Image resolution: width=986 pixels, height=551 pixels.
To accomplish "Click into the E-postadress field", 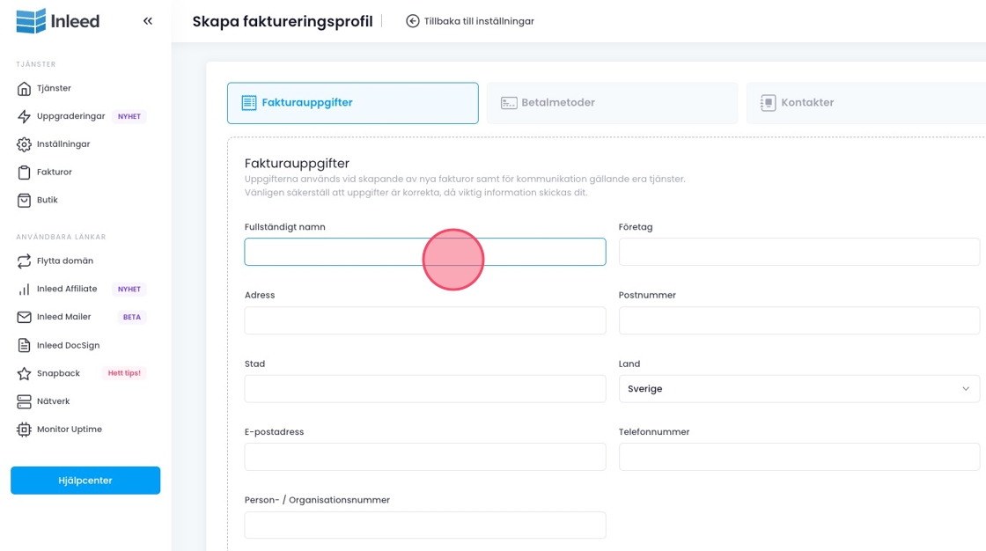I will pyautogui.click(x=424, y=457).
